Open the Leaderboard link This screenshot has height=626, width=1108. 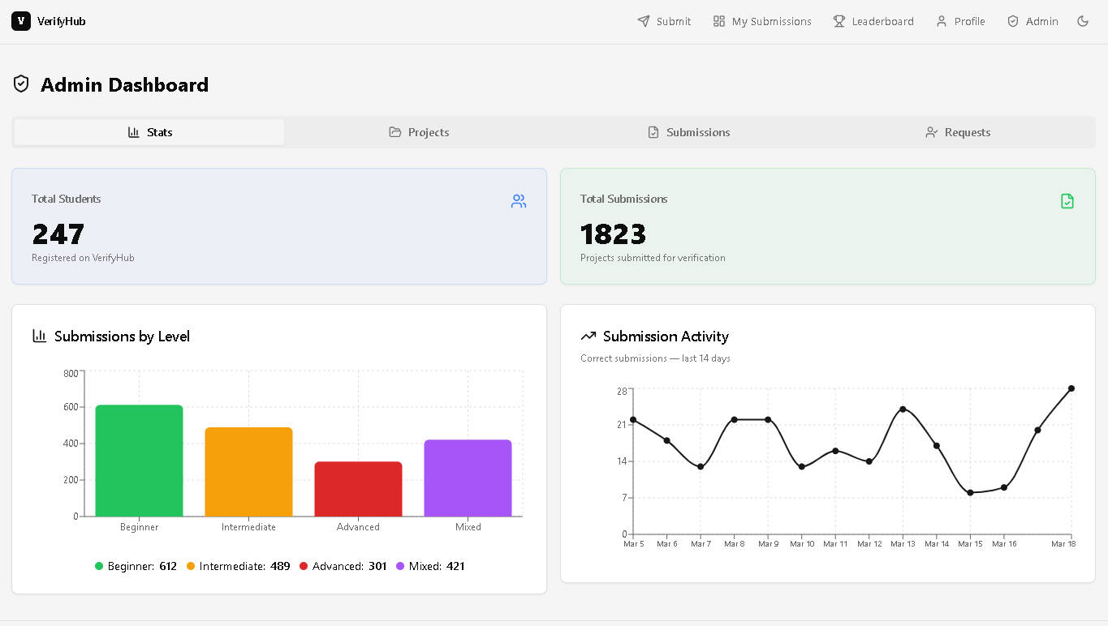click(873, 21)
